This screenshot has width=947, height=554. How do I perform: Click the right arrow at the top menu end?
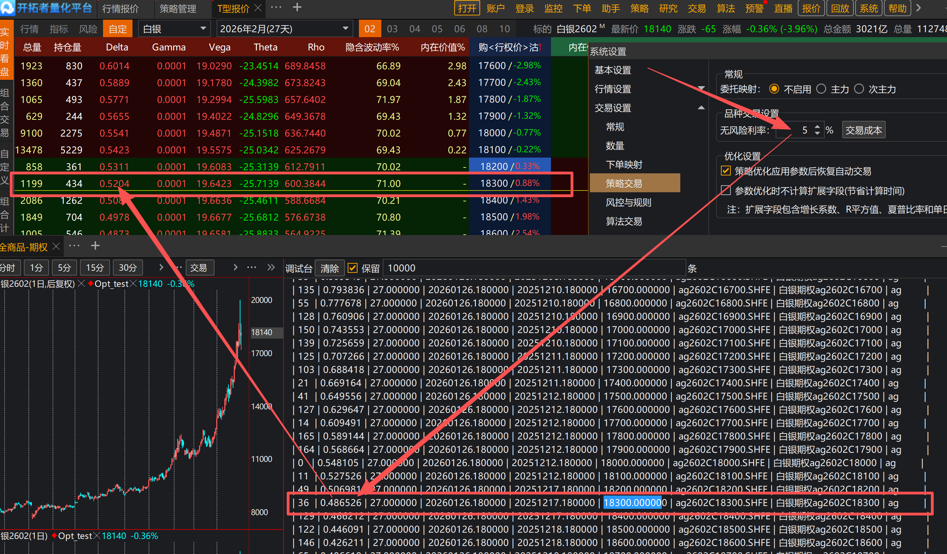(919, 8)
